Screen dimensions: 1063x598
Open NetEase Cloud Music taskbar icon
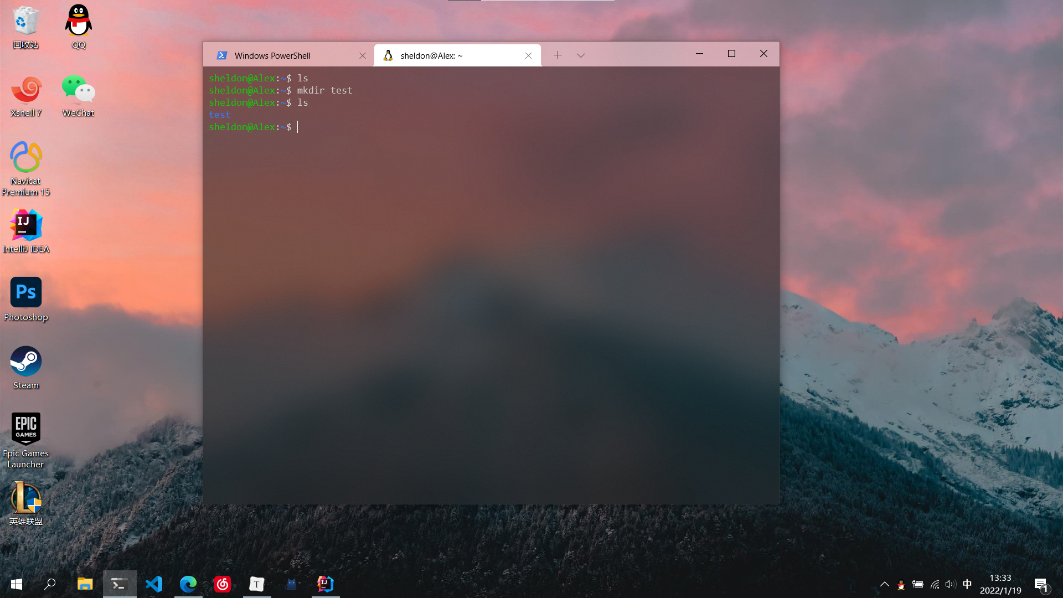click(x=223, y=584)
